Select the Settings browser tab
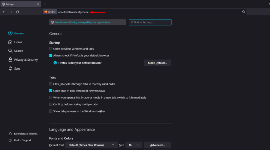This screenshot has width=270, height=150. tap(21, 4)
